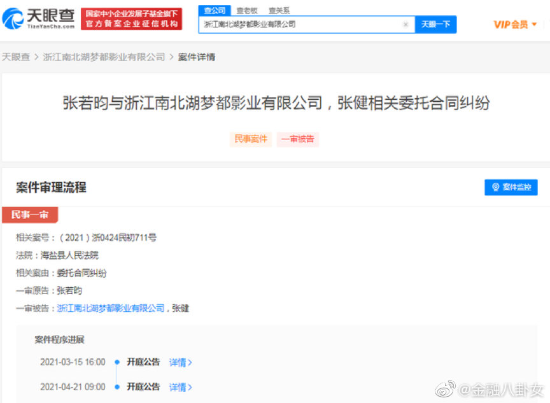Open the 案件监控 button
The image size is (550, 403).
(511, 187)
